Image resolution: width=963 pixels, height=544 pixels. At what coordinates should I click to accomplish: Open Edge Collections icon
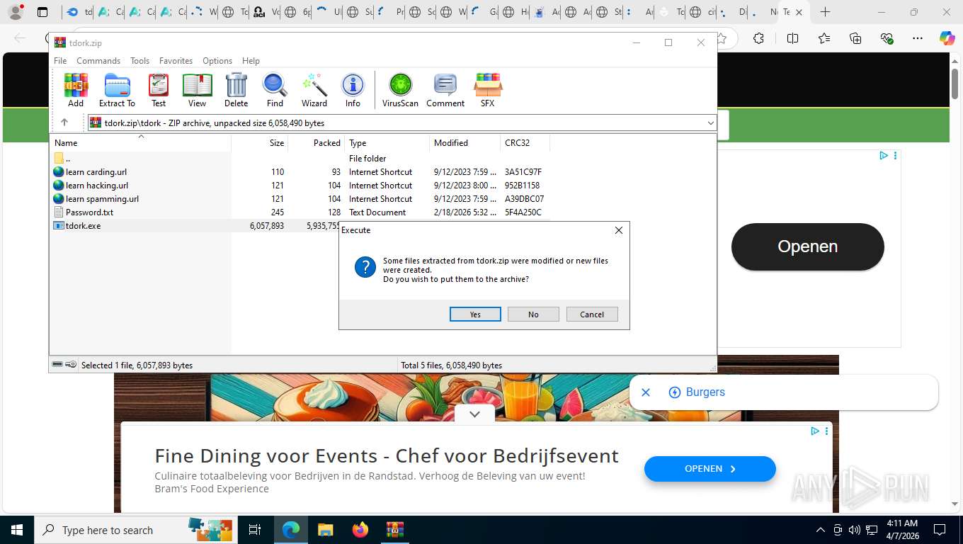pos(855,38)
